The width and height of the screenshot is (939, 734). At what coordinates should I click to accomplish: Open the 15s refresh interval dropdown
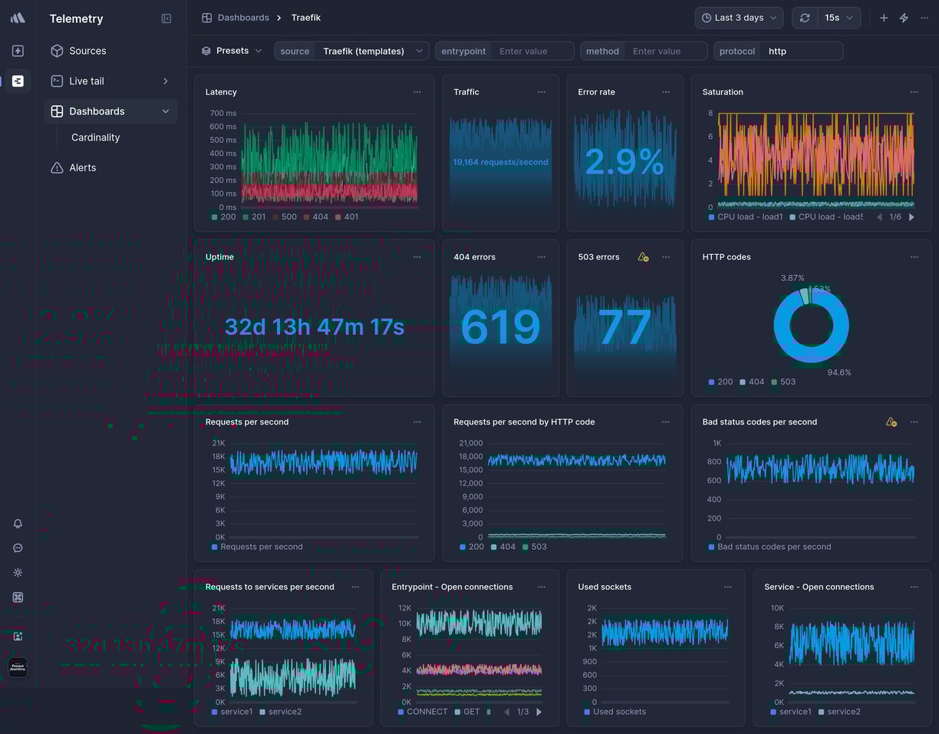(839, 18)
